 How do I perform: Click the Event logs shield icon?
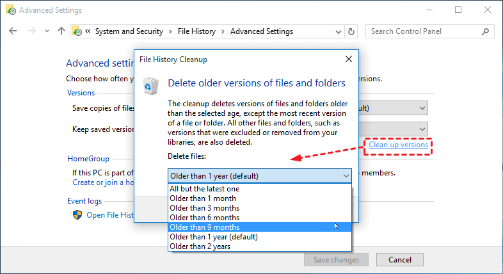point(77,215)
